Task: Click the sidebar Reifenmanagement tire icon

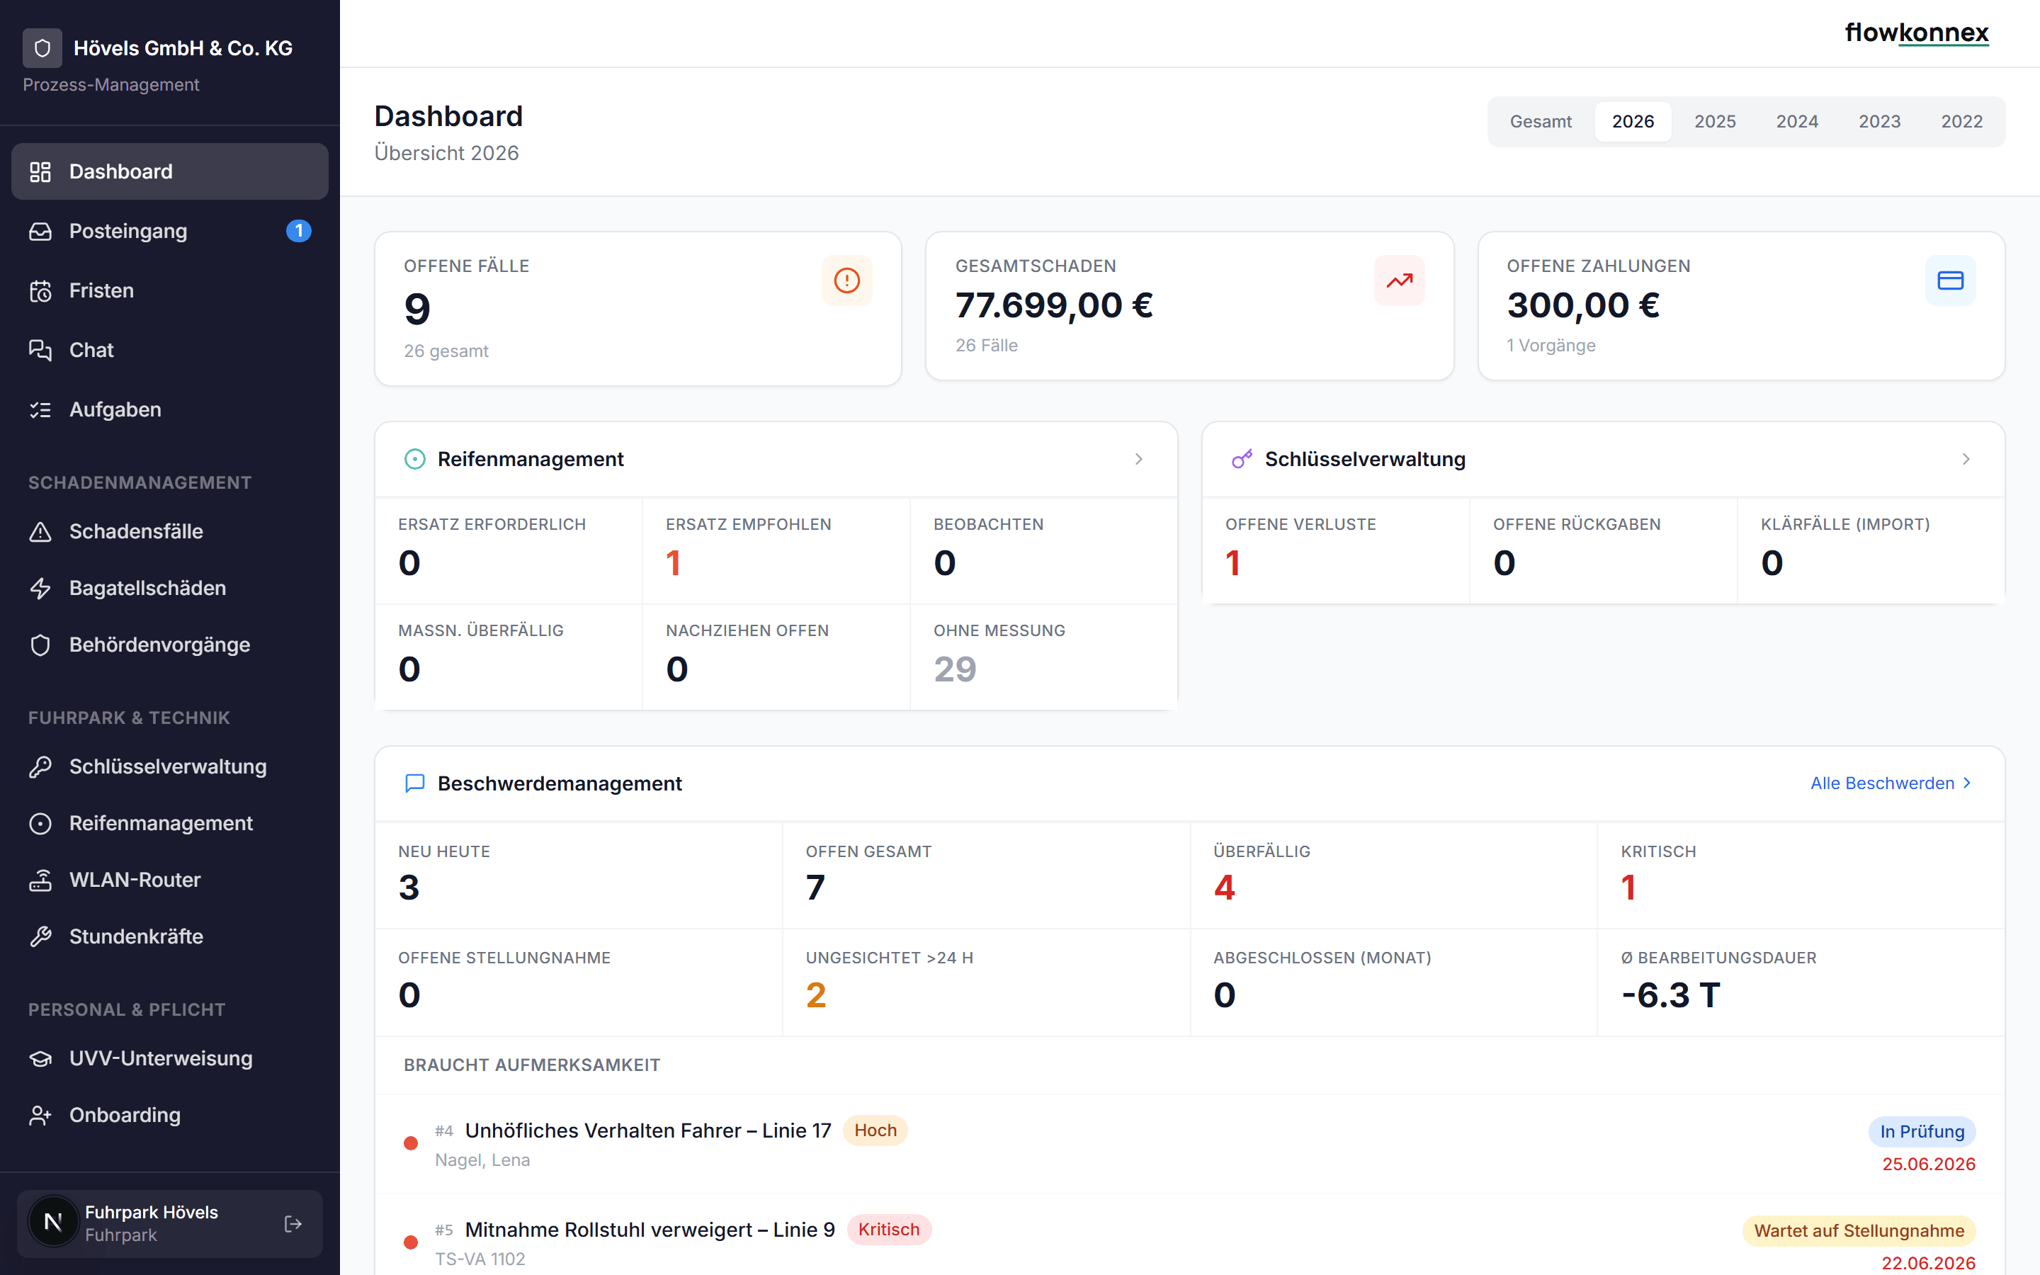Action: 40,823
